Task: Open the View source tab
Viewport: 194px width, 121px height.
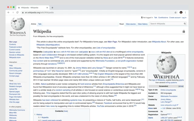Action: click(131, 24)
